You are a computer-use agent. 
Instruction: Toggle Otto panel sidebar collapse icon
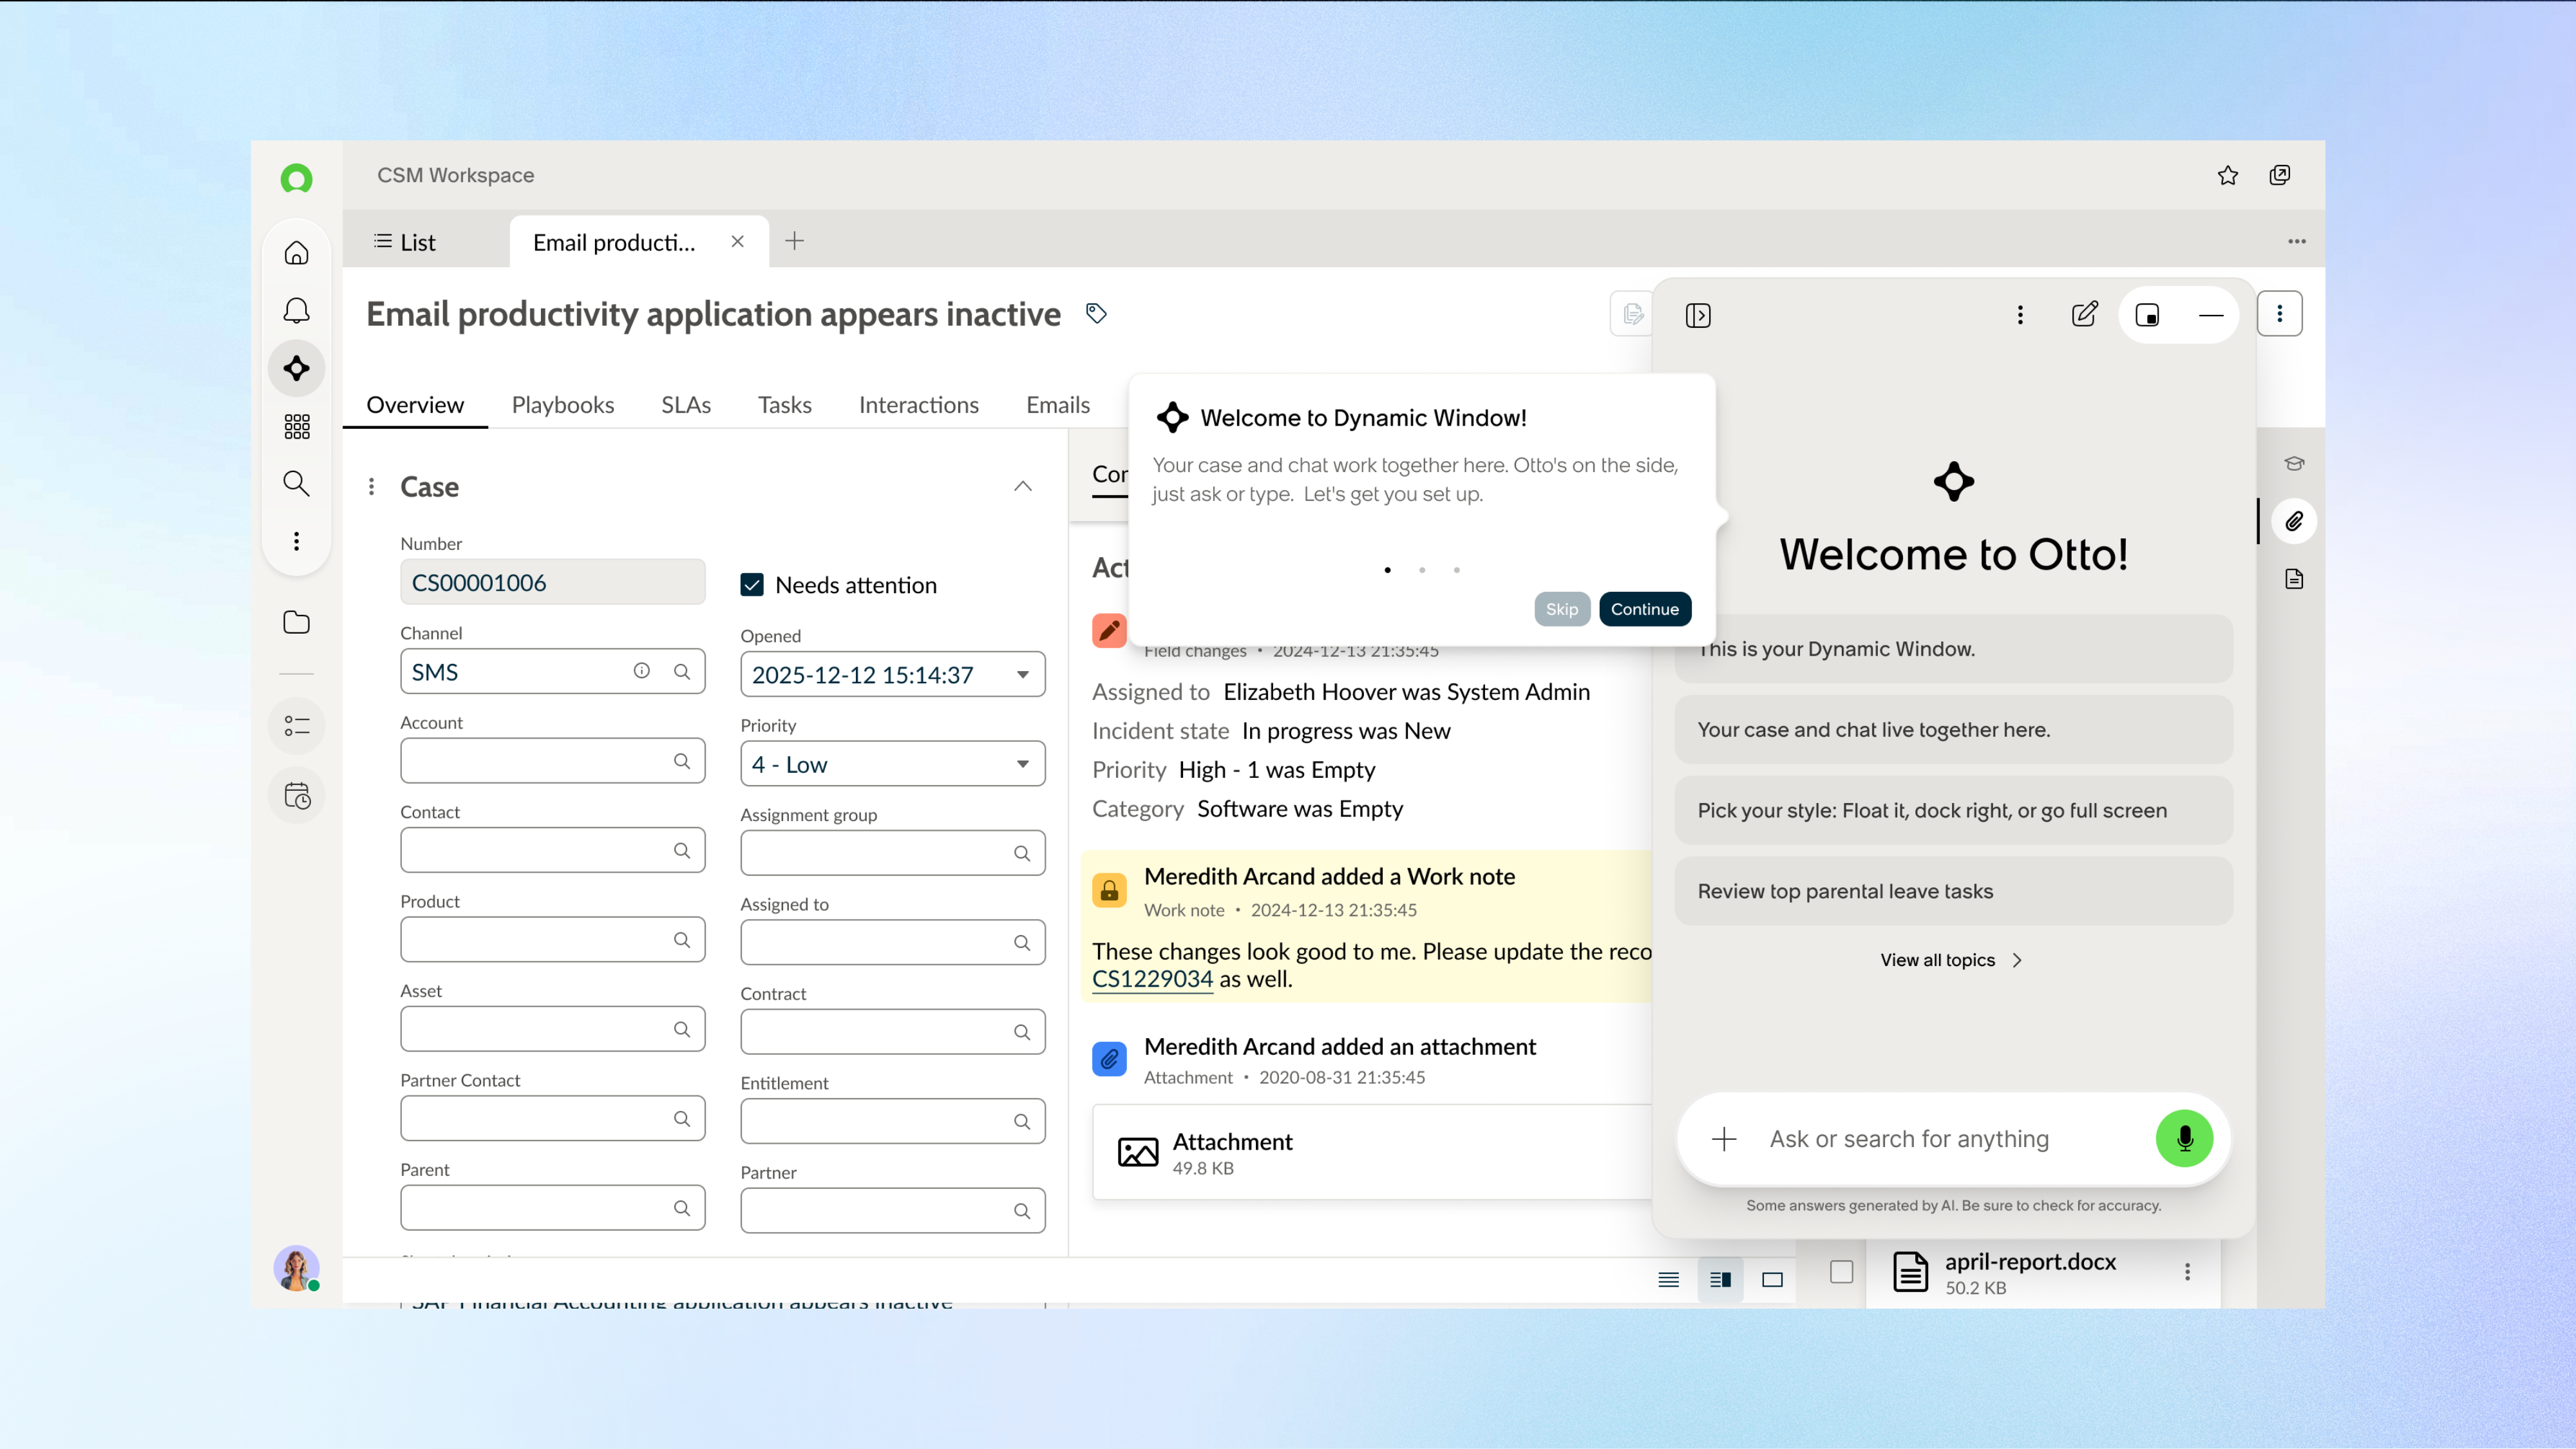(x=1698, y=315)
